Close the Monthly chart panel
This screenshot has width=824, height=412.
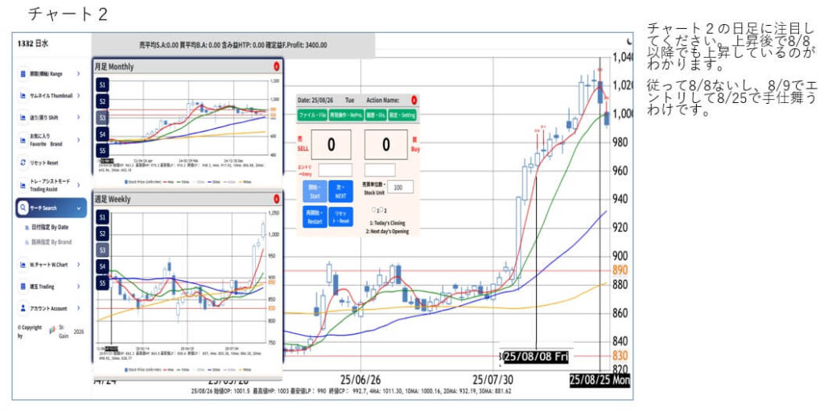[x=276, y=67]
